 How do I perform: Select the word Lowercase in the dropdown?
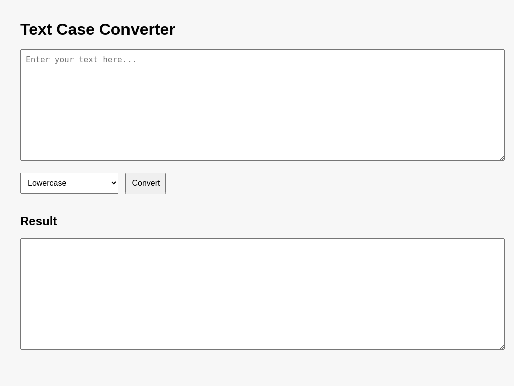[47, 183]
